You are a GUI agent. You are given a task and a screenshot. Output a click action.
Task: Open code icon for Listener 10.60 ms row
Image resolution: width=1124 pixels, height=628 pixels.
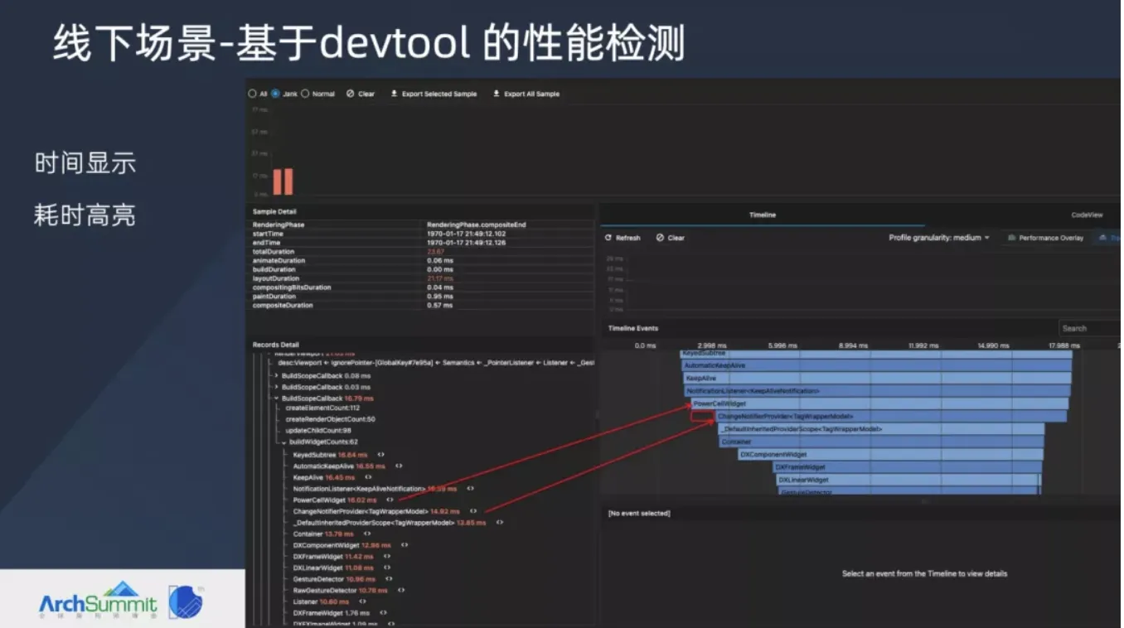[x=361, y=601]
